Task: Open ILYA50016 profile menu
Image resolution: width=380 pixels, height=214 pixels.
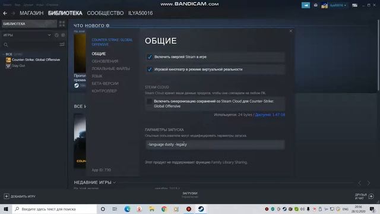Action: (x=141, y=13)
